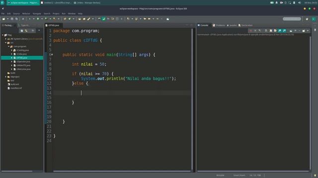The image size is (318, 178).
Task: Collapse the Pdpj project node
Action: click(x=2, y=35)
